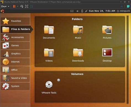This screenshot has height=107, width=131.
Task: Open the Music folder
Action: point(78,32)
